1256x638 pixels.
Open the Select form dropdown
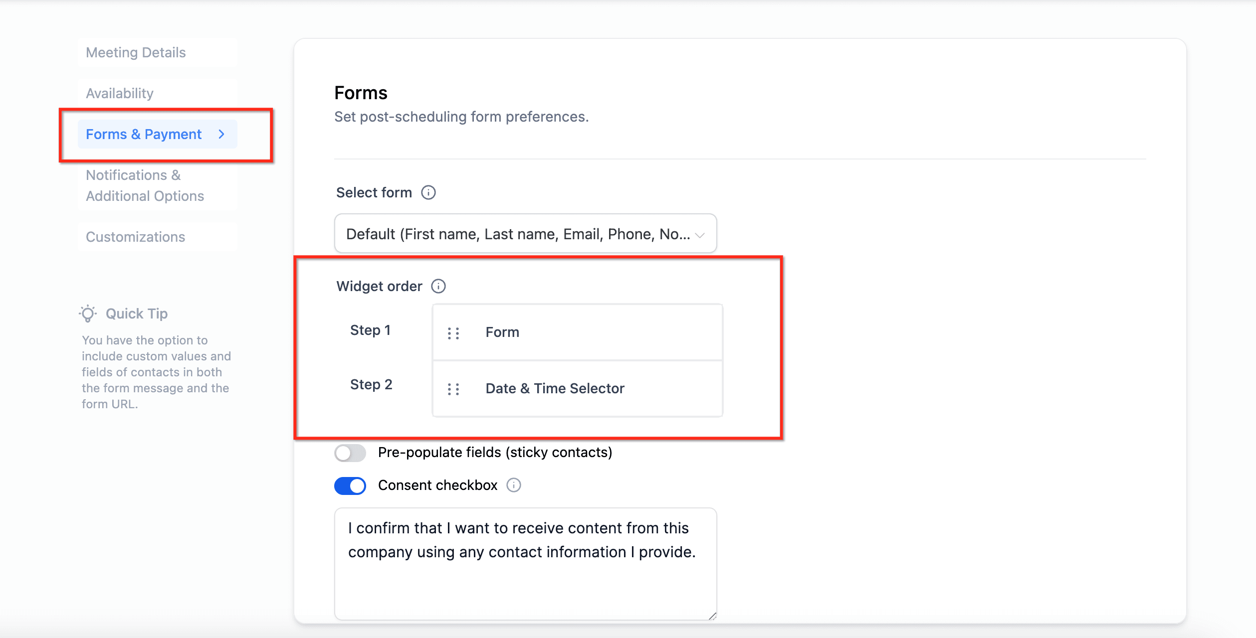pyautogui.click(x=525, y=234)
